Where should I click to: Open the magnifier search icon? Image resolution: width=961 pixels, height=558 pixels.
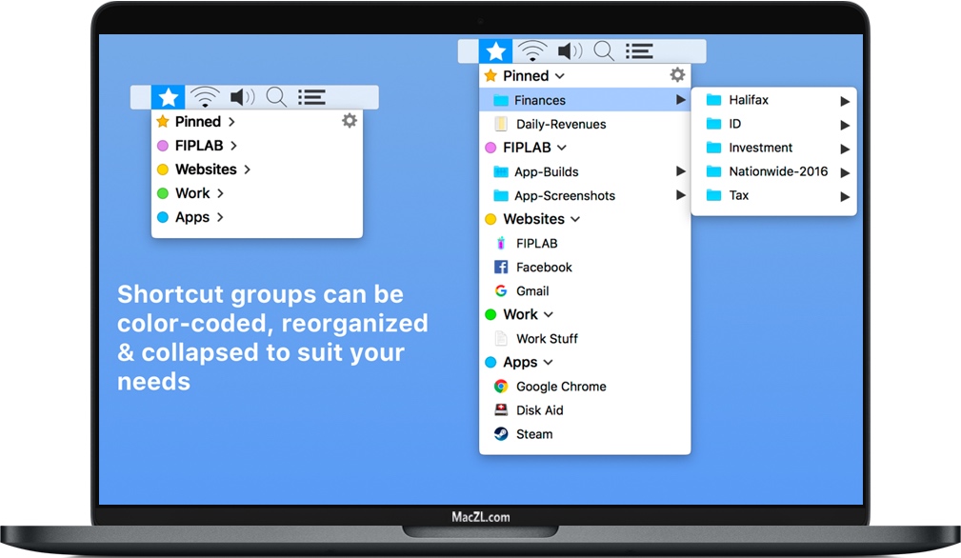603,50
